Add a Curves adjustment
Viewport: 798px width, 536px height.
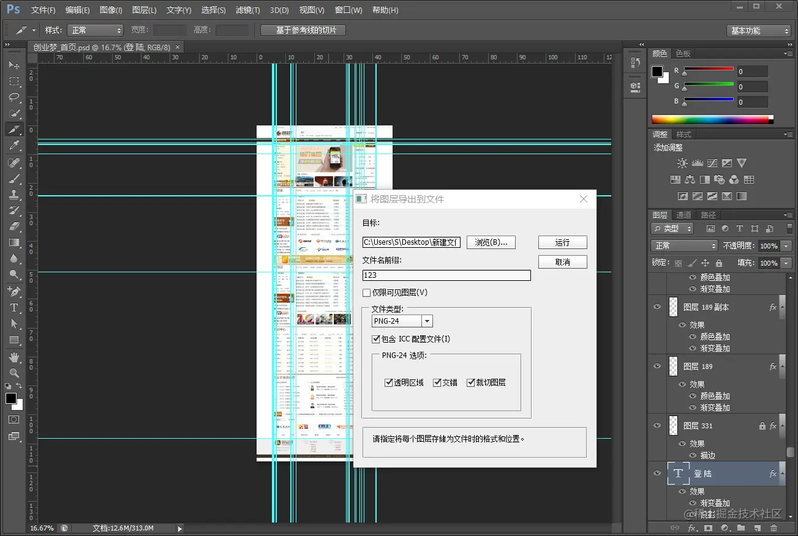[x=712, y=163]
